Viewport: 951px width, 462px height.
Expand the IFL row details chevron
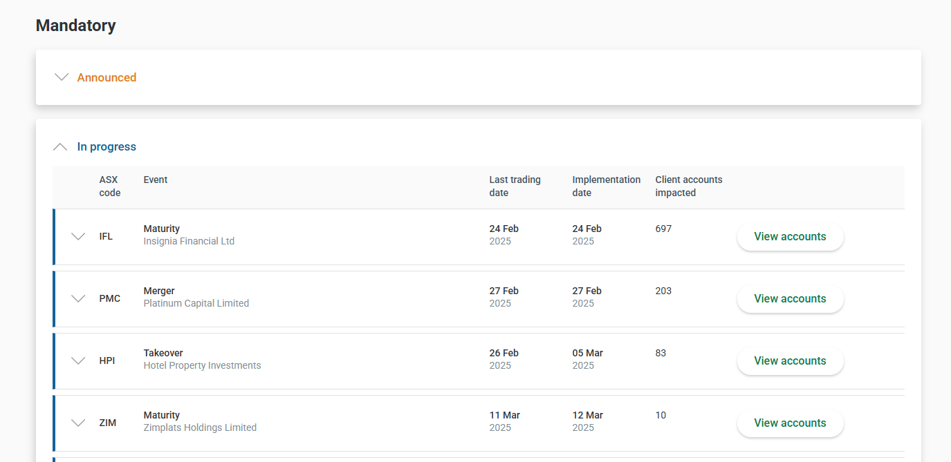pyautogui.click(x=78, y=236)
